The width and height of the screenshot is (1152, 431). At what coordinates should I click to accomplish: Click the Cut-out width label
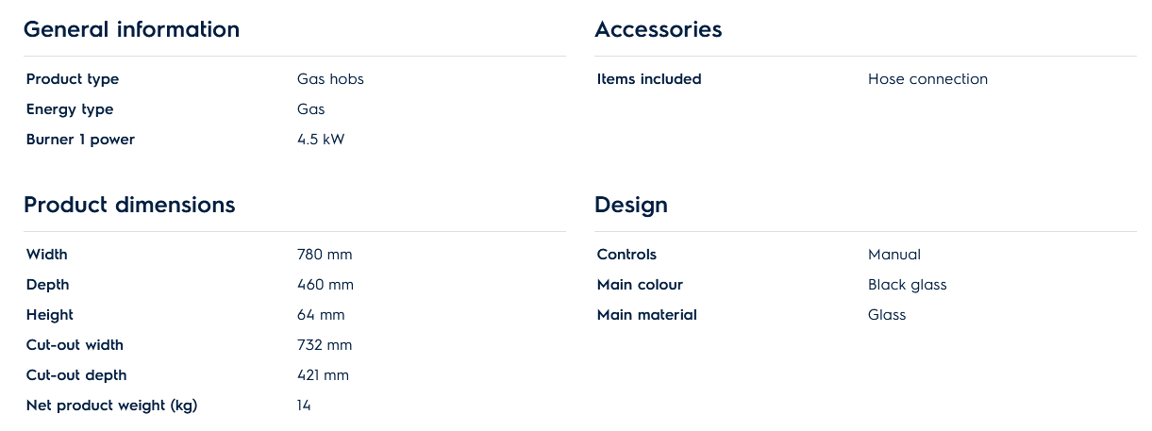click(x=75, y=345)
